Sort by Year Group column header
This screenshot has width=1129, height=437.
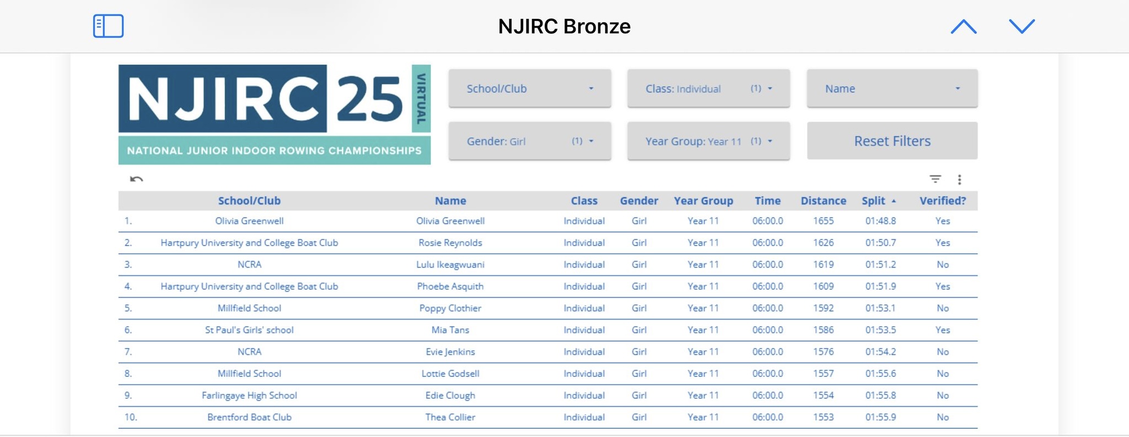[x=703, y=201]
